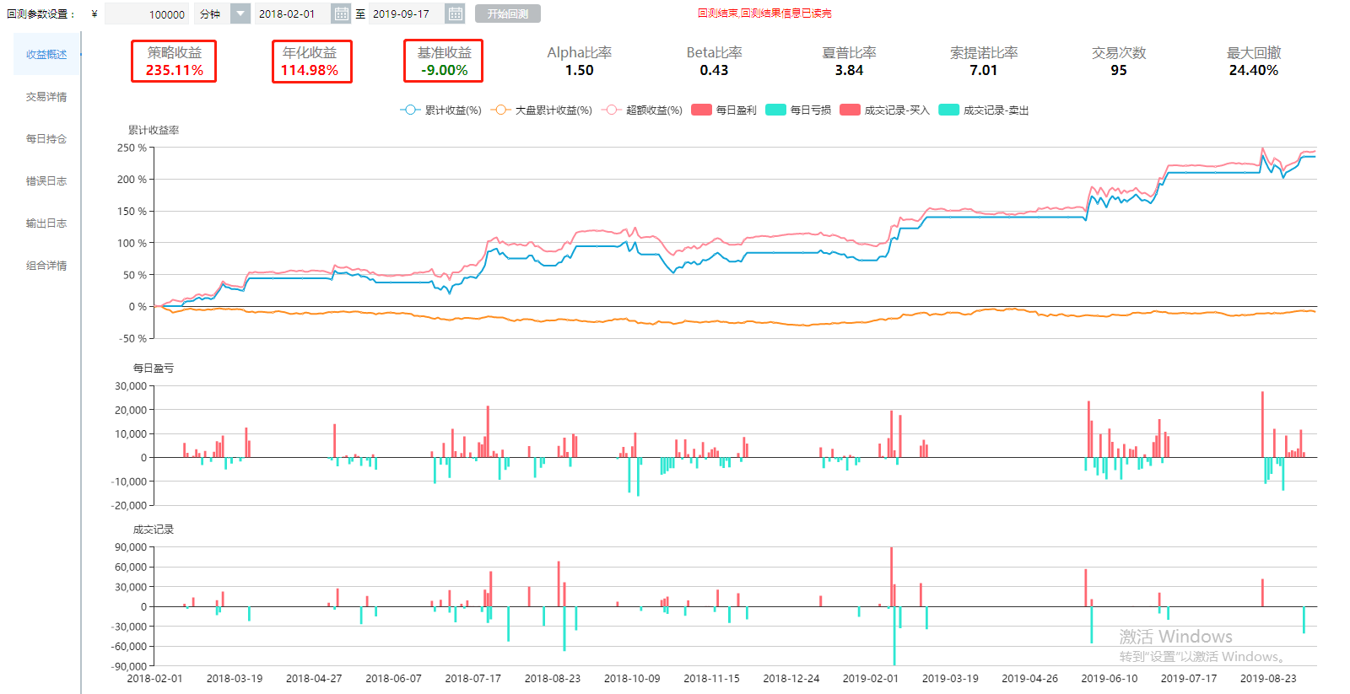
Task: Click the 累计收益(%) blue legend marker
Action: 410,110
